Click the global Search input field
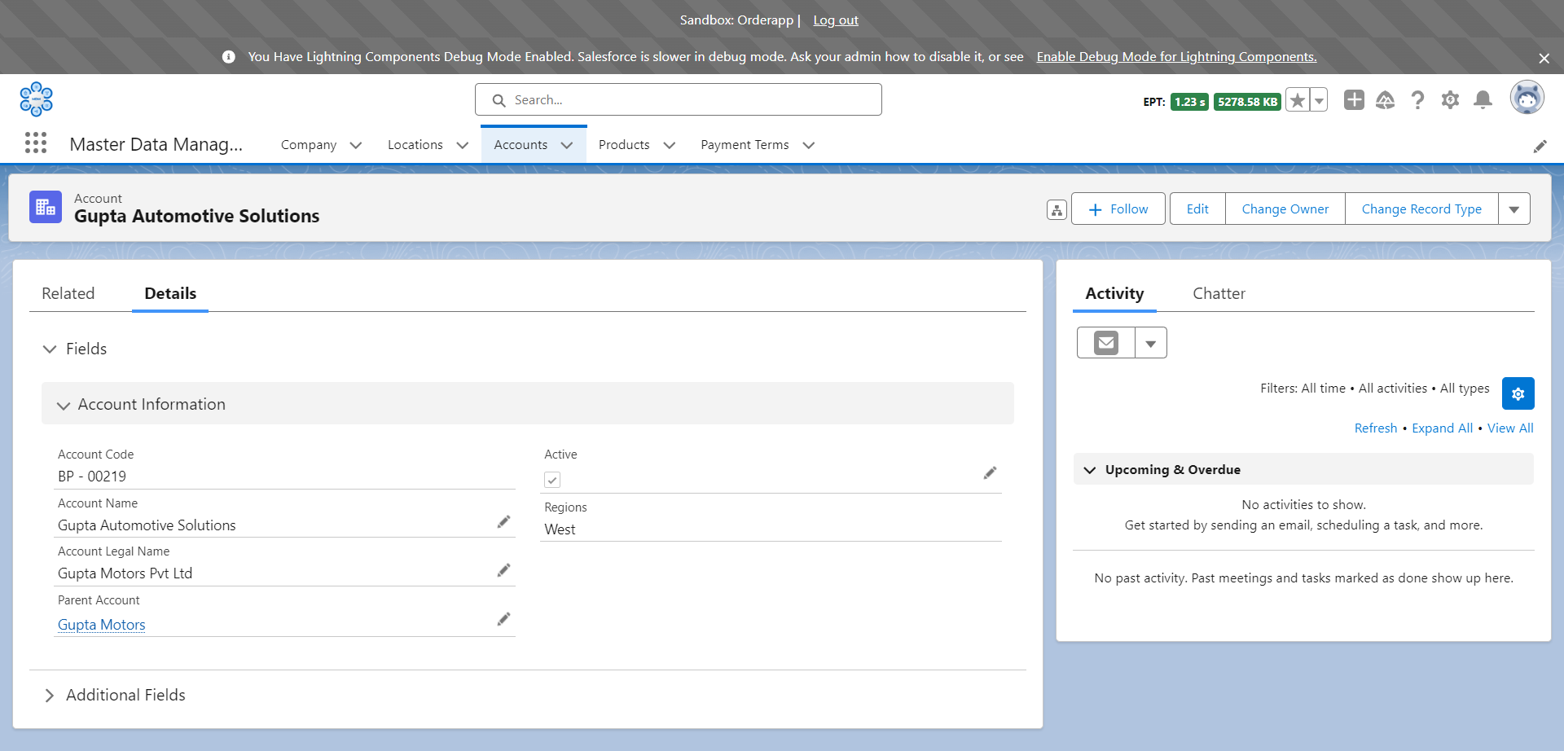The image size is (1564, 751). (x=679, y=99)
